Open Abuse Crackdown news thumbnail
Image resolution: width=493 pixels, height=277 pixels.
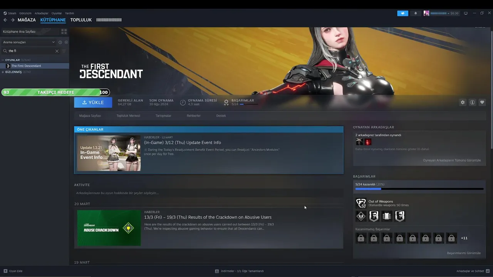point(109,228)
